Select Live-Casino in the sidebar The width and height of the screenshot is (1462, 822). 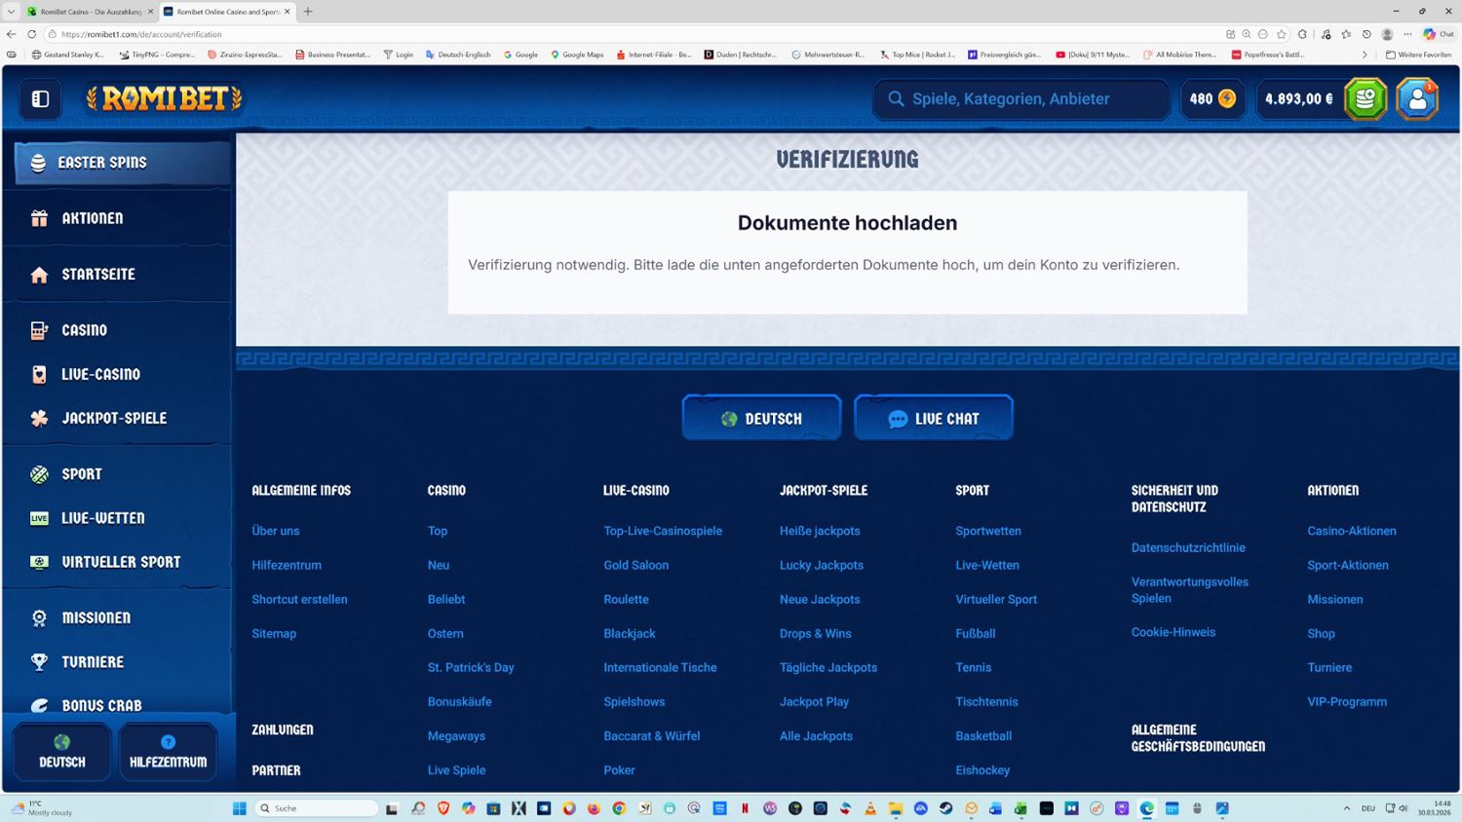pos(100,374)
